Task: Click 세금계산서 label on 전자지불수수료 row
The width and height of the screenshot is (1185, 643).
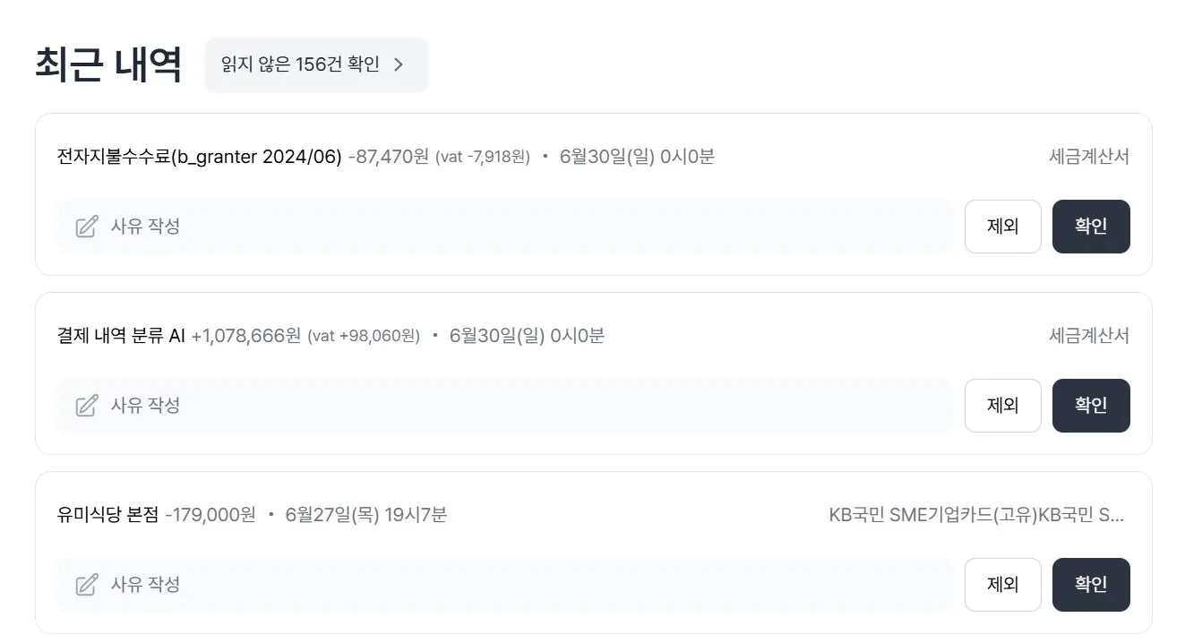Action: coord(1089,157)
